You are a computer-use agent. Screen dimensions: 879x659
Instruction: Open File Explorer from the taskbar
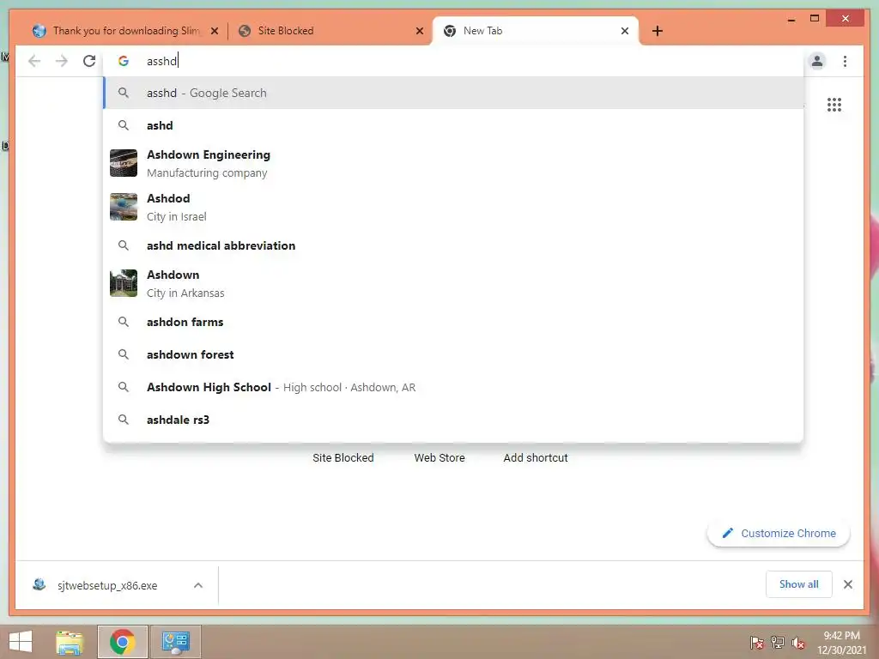(x=70, y=642)
